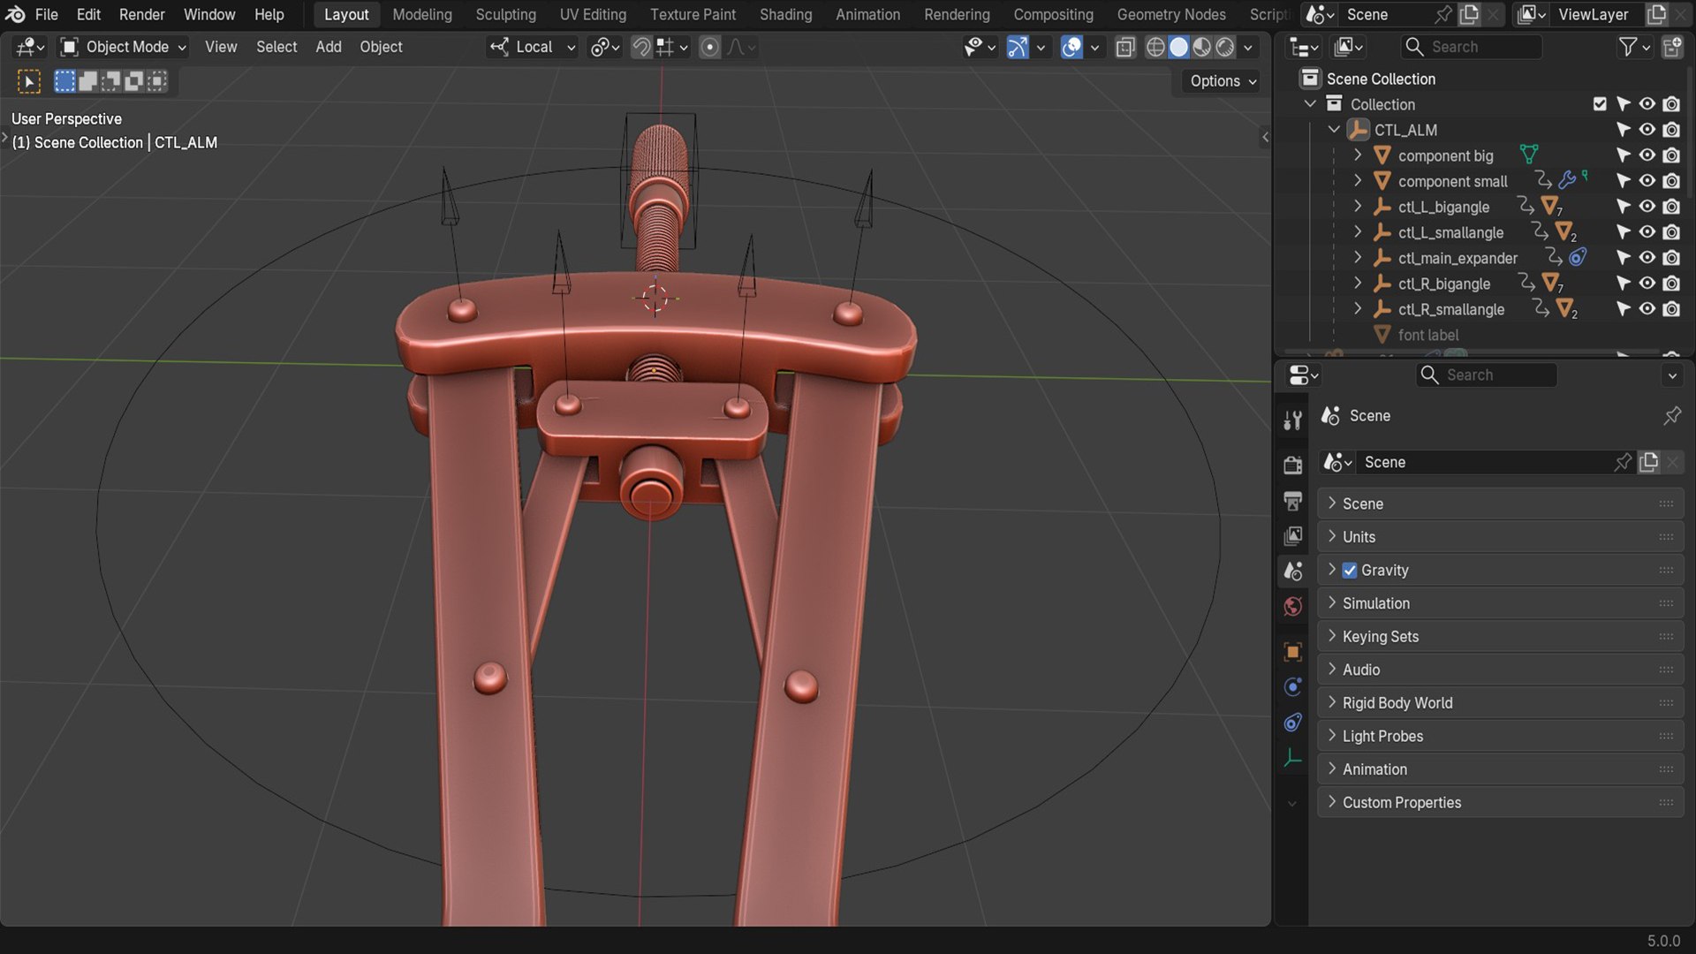This screenshot has height=954, width=1696.
Task: Toggle the Gravity checkbox
Action: [1350, 571]
